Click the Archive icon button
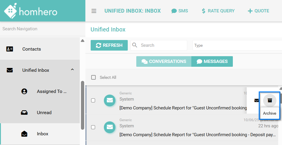The height and width of the screenshot is (145, 282). (270, 100)
